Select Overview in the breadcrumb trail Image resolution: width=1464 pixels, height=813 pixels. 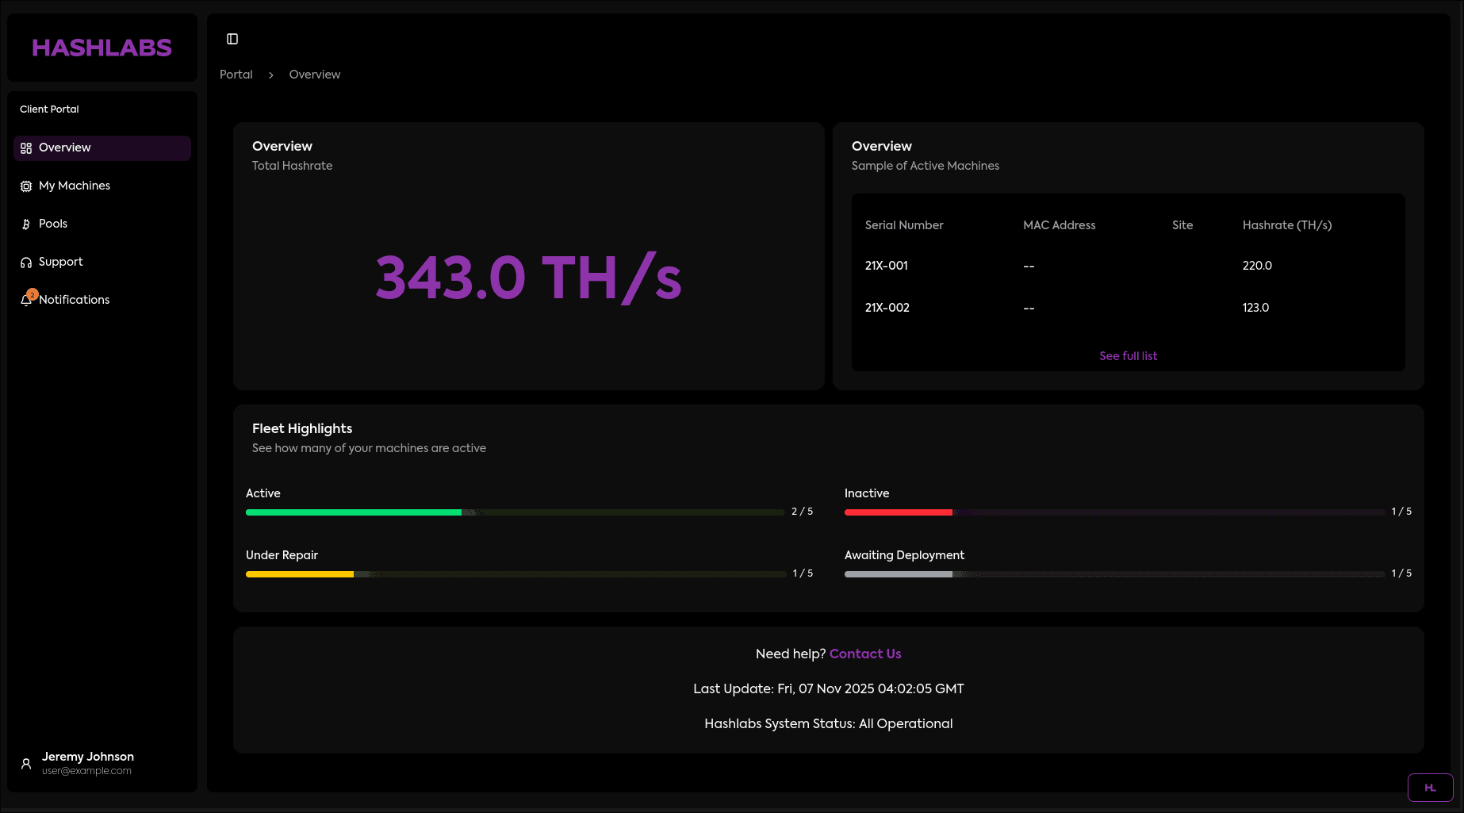[x=314, y=75]
